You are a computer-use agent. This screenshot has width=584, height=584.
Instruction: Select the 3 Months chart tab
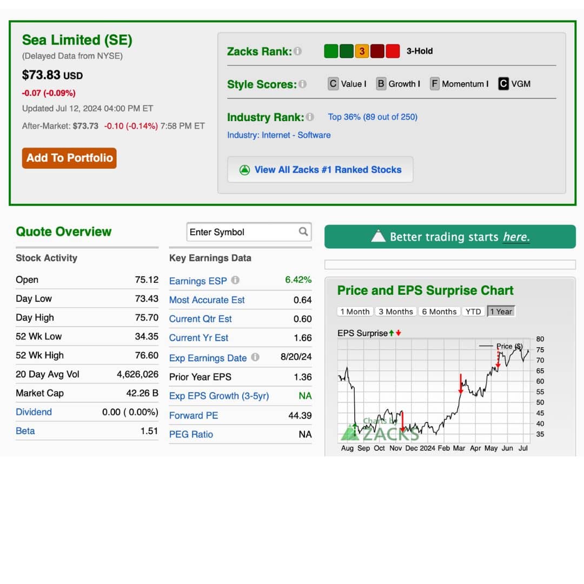tap(395, 311)
